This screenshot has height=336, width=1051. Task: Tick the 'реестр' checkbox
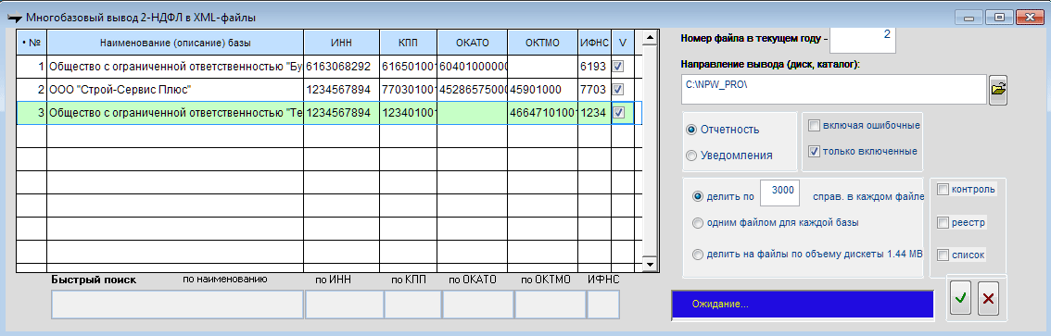click(943, 222)
